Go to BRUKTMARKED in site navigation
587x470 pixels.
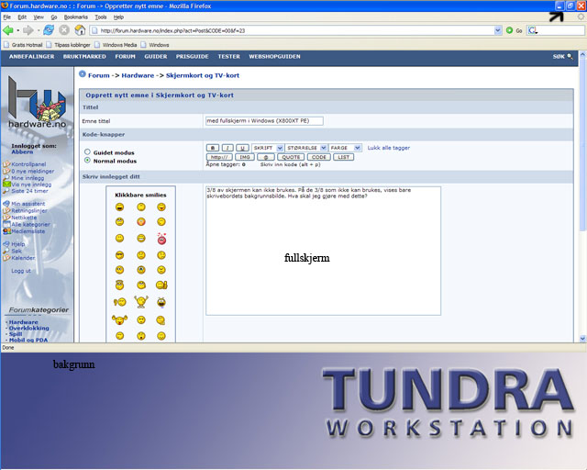click(84, 57)
